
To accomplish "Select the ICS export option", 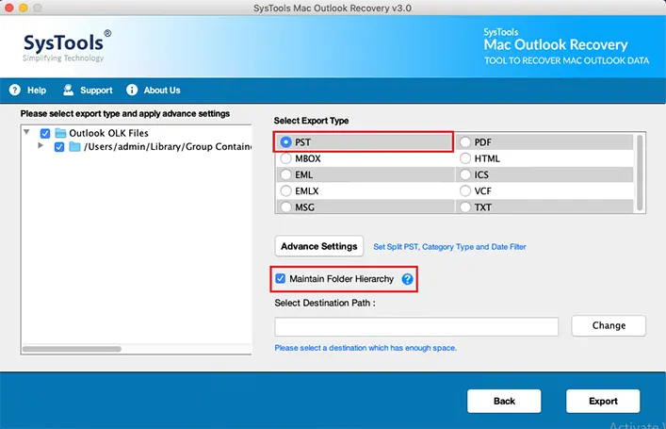I will [x=465, y=174].
